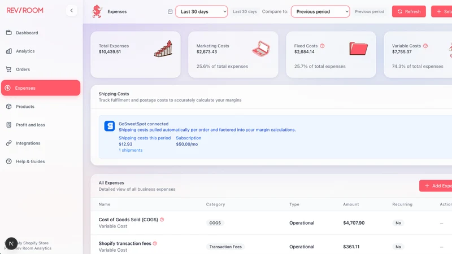Click the COGS category tag
452x254 pixels.
(x=215, y=223)
